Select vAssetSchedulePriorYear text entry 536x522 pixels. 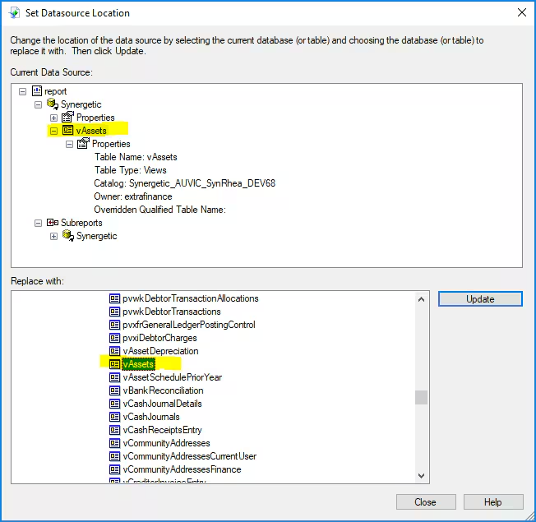pyautogui.click(x=173, y=377)
